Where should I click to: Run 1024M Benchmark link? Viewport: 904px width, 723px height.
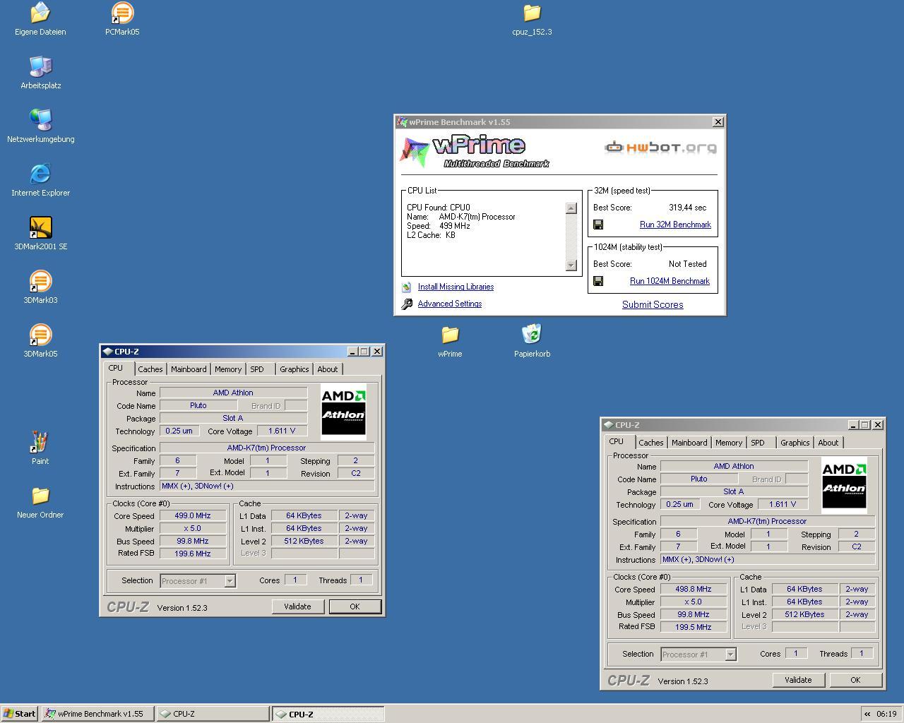tap(670, 281)
